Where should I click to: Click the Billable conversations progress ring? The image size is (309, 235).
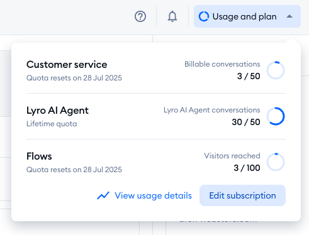[276, 70]
